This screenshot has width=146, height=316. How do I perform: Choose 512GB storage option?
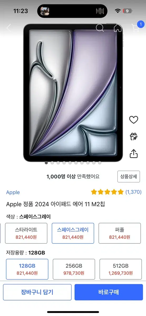coord(121,269)
